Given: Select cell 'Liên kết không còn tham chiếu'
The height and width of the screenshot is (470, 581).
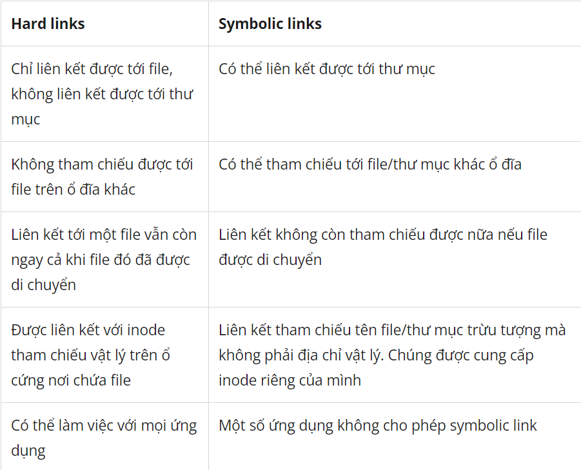Looking at the screenshot, I should (395, 260).
